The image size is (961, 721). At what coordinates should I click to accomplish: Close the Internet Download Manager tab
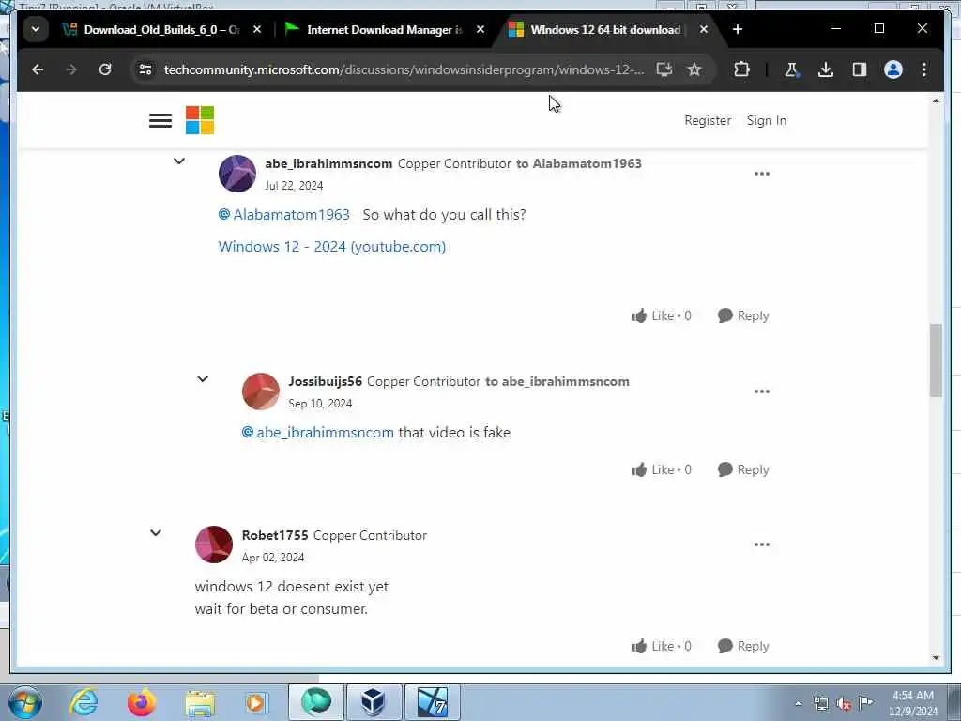pos(480,29)
